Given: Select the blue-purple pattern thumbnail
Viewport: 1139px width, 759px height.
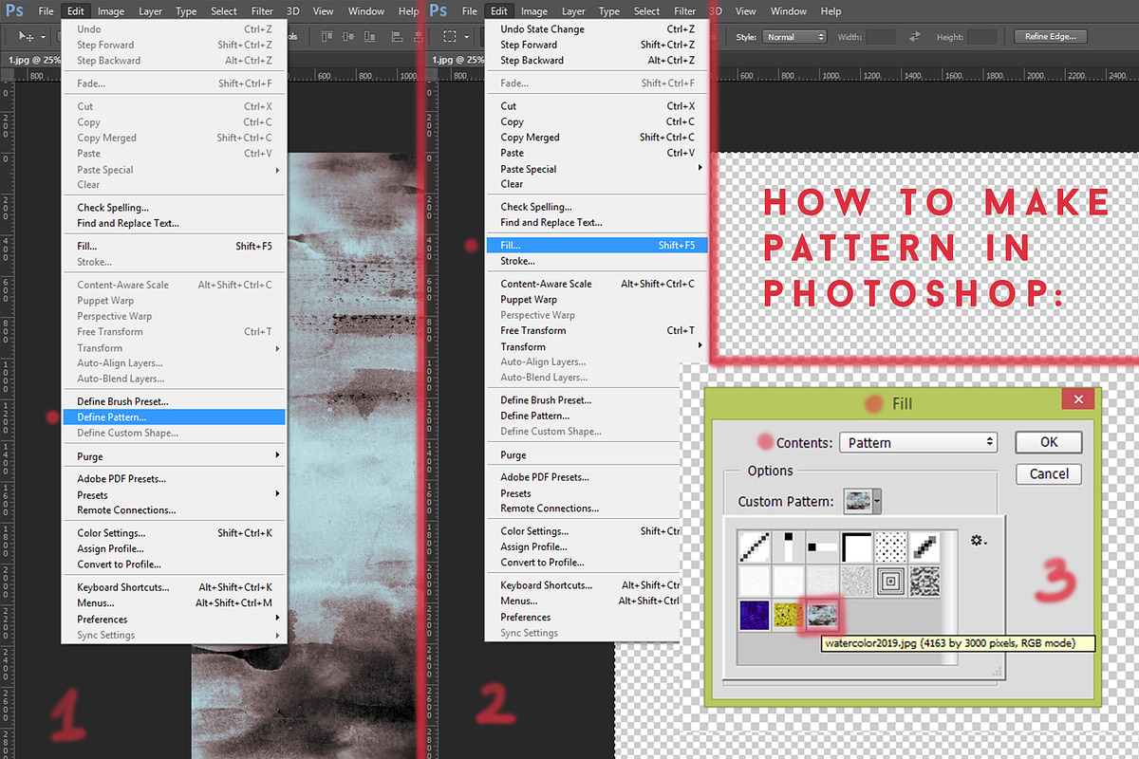Looking at the screenshot, I should point(755,615).
